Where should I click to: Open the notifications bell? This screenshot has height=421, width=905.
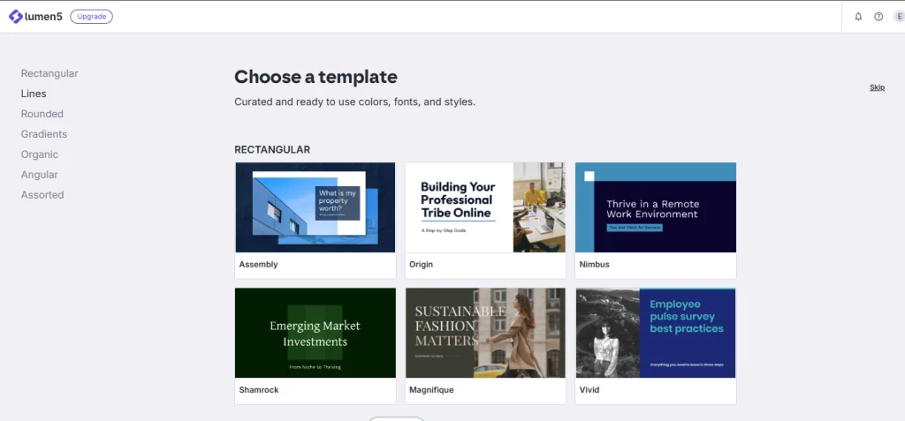[x=858, y=17]
